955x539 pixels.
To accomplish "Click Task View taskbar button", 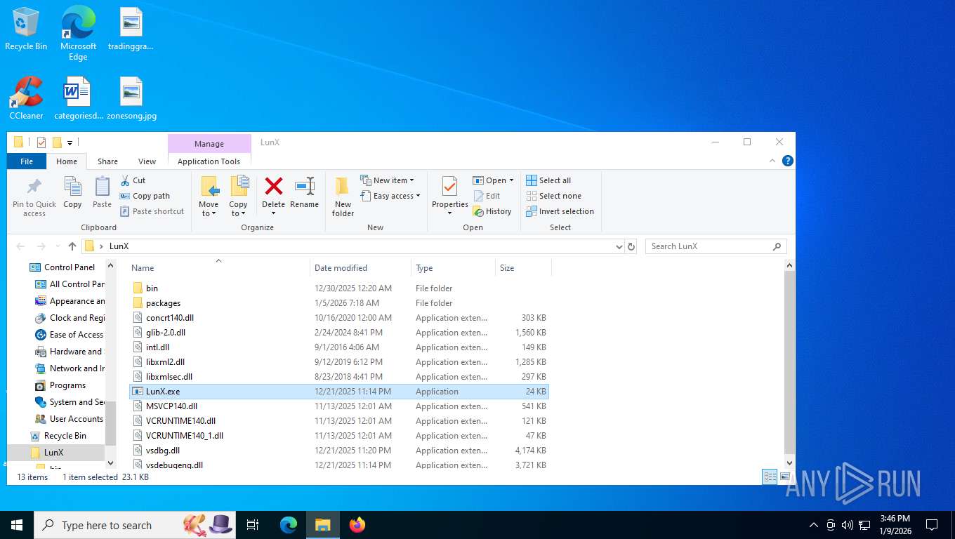I will [x=253, y=525].
